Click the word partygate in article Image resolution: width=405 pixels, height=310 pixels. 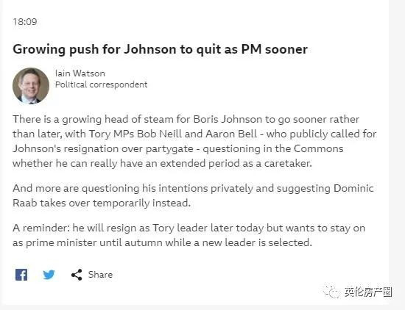point(169,149)
